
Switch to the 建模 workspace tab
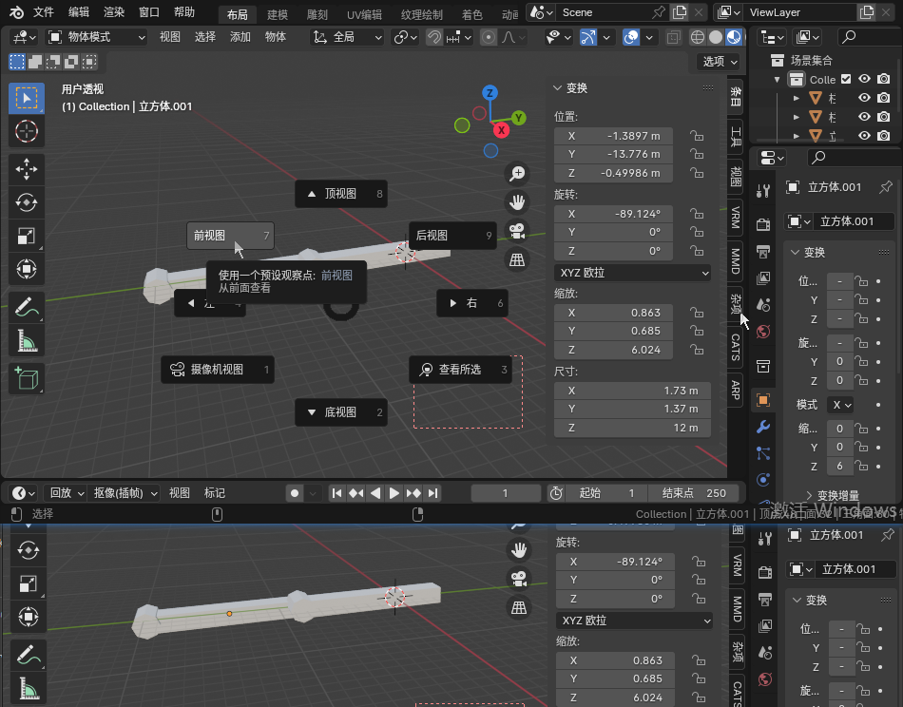coord(277,14)
